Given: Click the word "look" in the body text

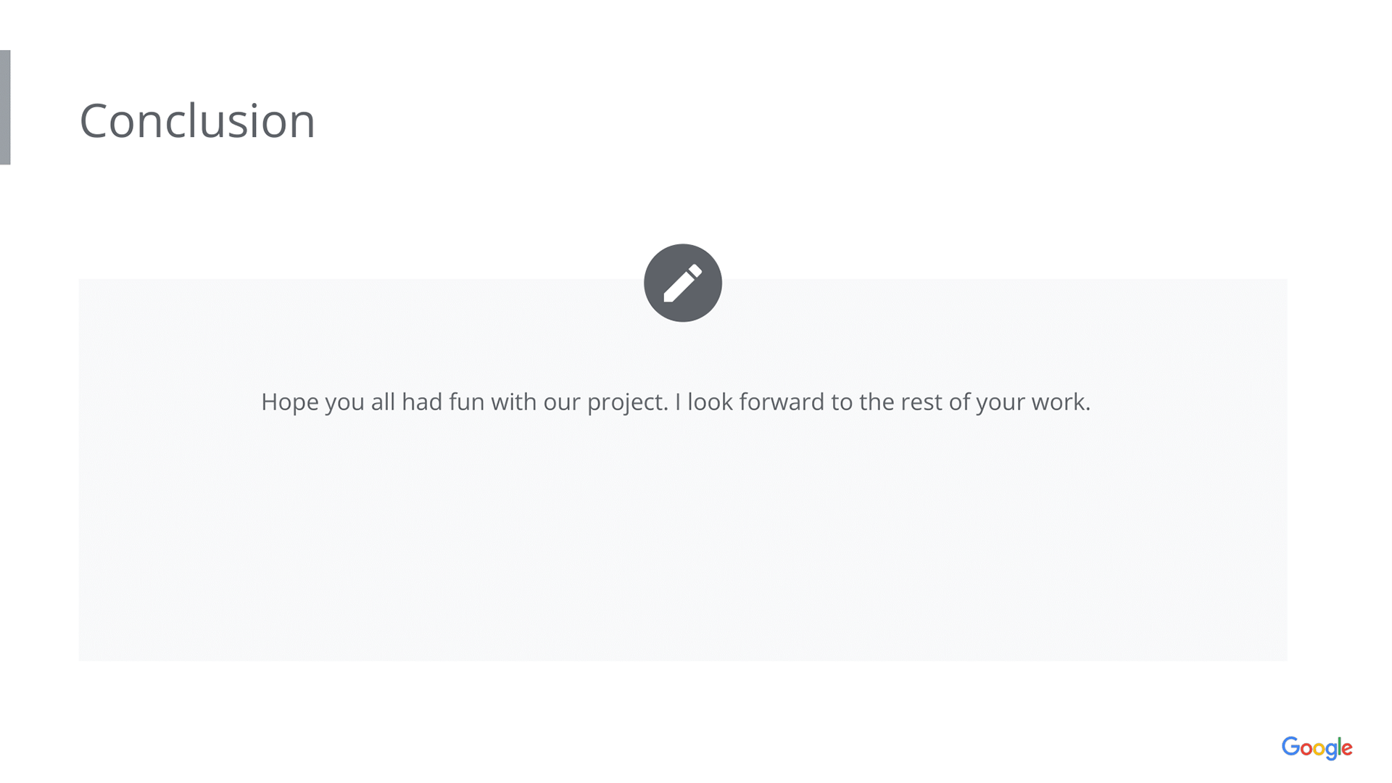Looking at the screenshot, I should [710, 402].
